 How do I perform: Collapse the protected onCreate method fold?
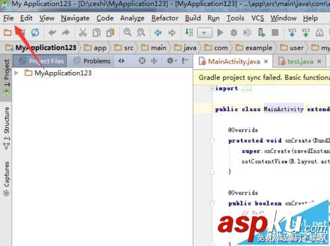212,140
